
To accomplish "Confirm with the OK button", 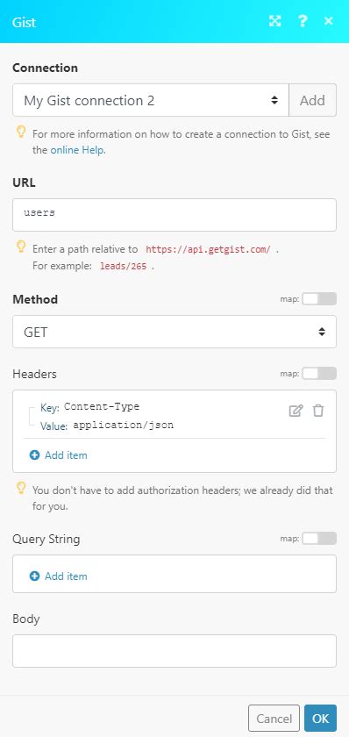I will [320, 719].
